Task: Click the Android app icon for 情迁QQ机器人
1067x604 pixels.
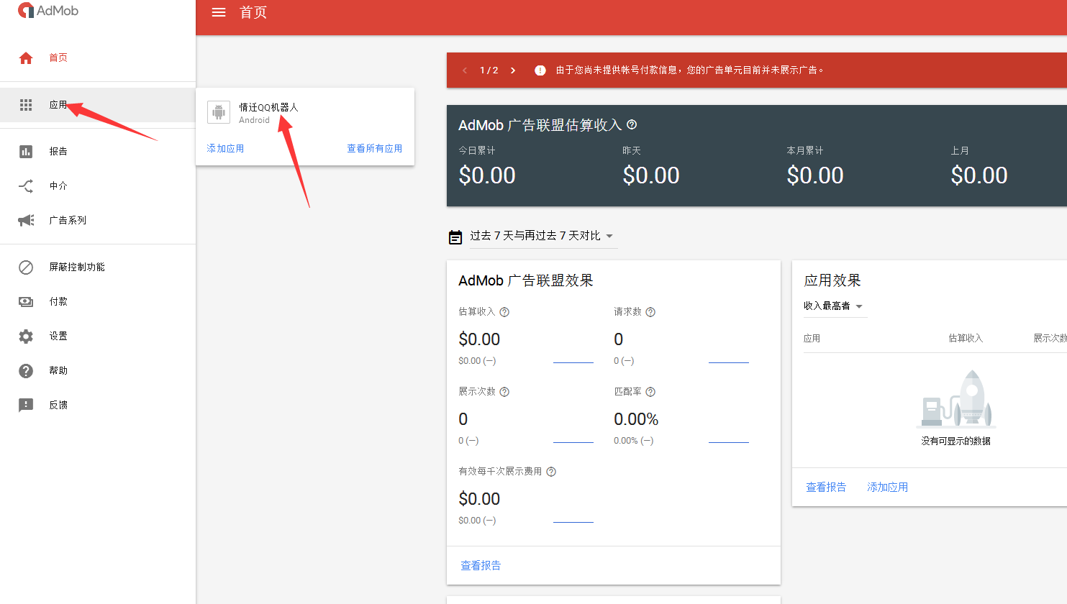Action: pos(219,112)
